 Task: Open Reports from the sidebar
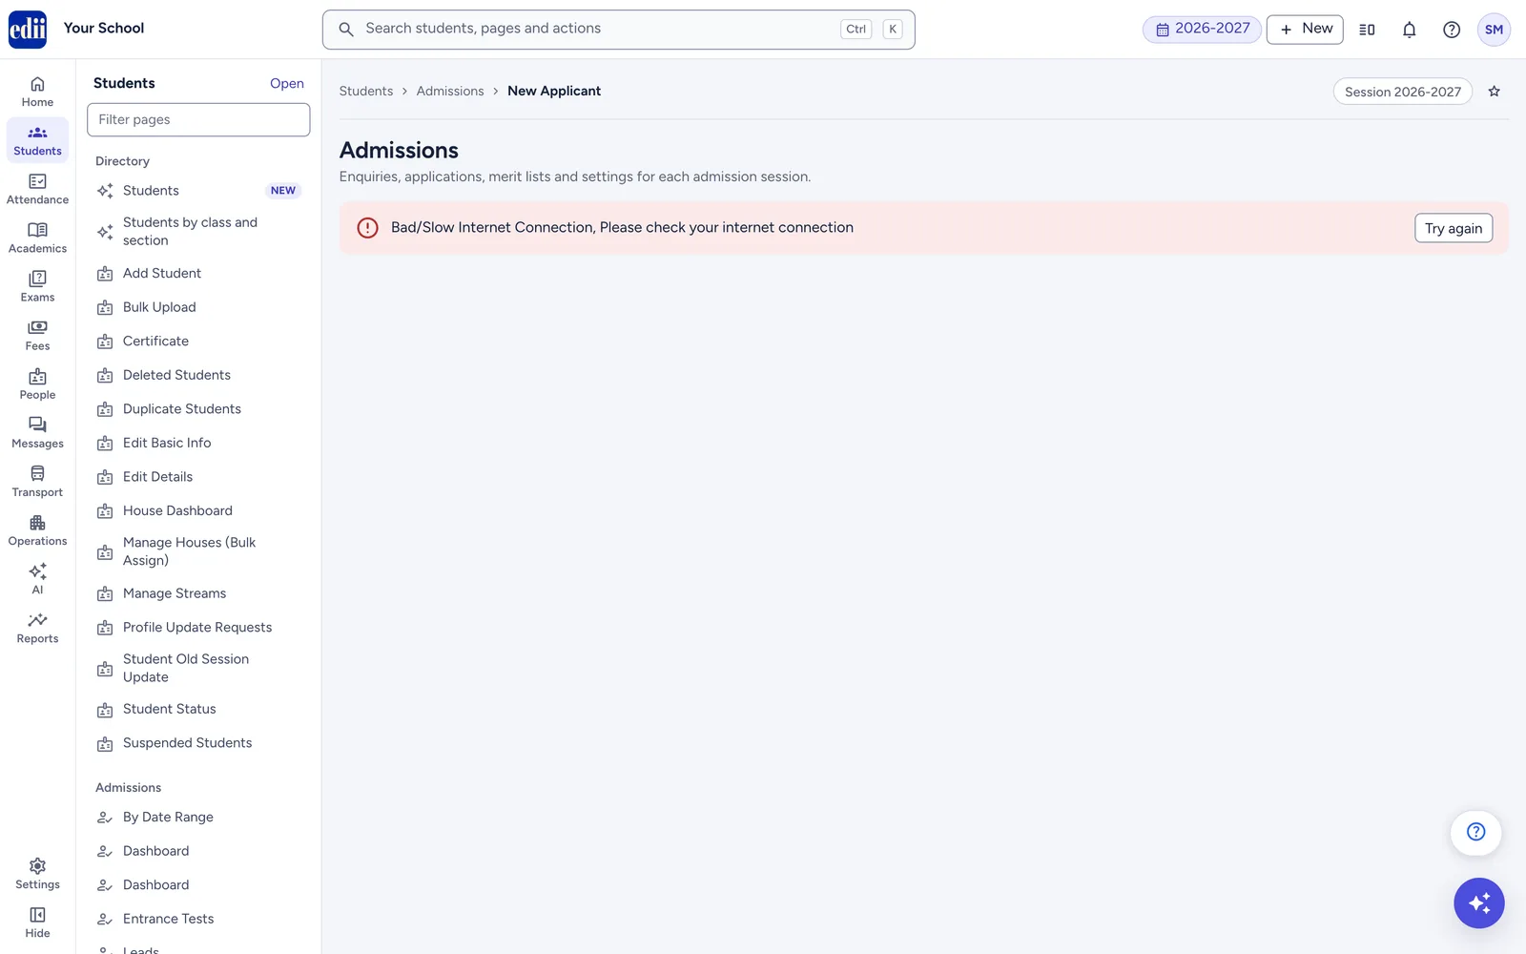coord(37,628)
